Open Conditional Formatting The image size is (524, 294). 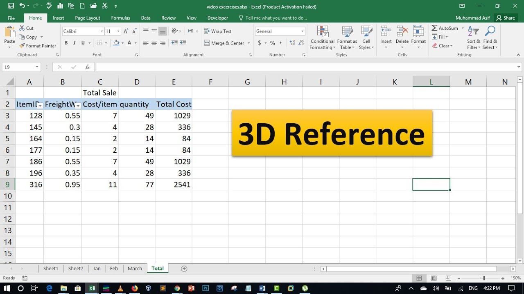point(322,38)
